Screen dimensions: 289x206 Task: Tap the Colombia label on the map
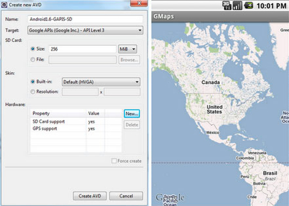click(245, 158)
